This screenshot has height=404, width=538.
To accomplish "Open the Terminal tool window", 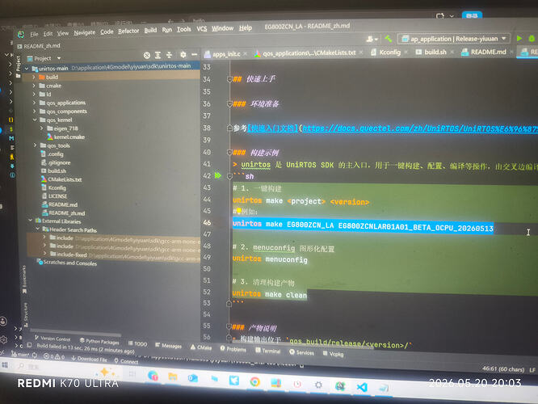I will click(x=268, y=351).
